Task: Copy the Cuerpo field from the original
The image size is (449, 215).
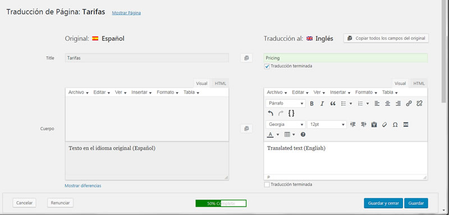Action: [x=246, y=129]
